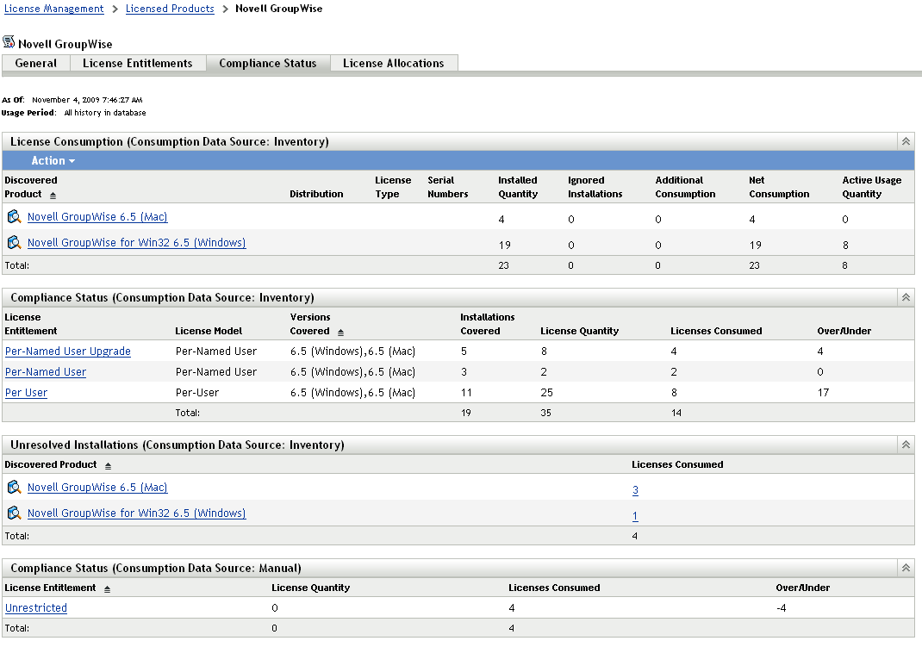Collapse the Compliance Status Manual panel
The image size is (922, 647).
pyautogui.click(x=906, y=568)
